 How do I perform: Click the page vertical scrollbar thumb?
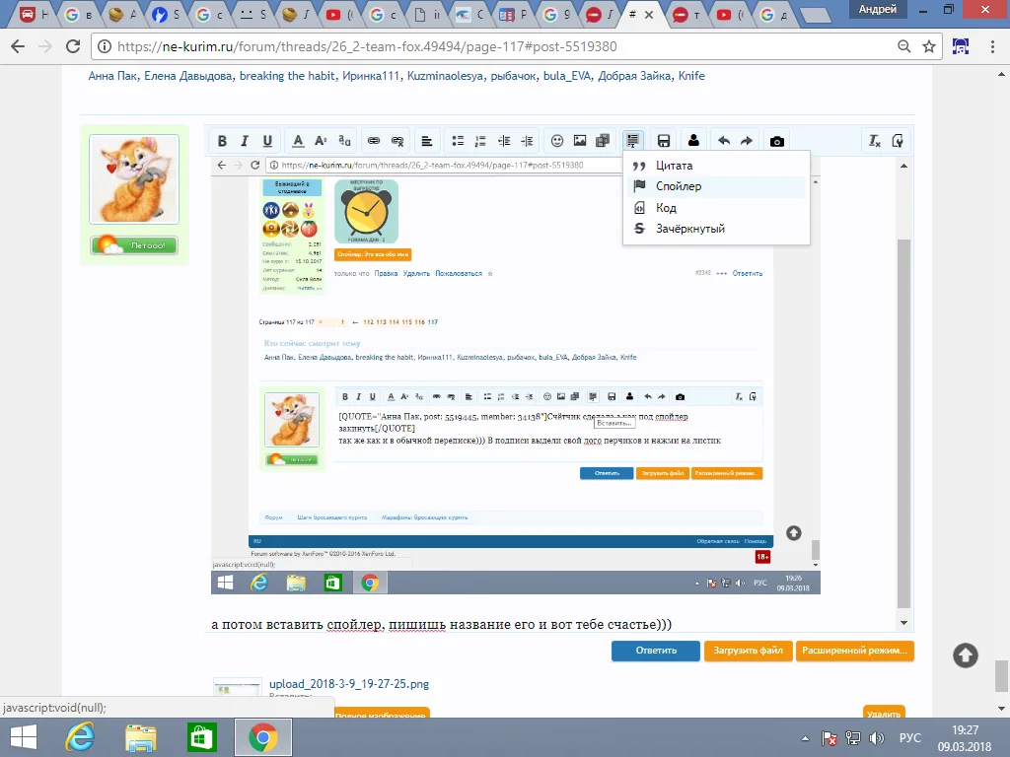tap(1001, 675)
